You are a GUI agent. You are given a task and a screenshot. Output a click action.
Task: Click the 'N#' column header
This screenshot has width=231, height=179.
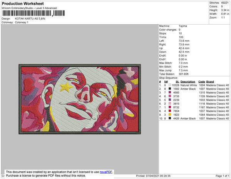point(166,82)
